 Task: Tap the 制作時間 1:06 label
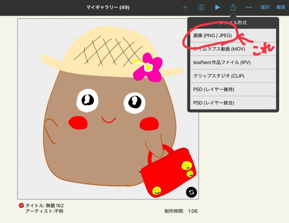181,211
